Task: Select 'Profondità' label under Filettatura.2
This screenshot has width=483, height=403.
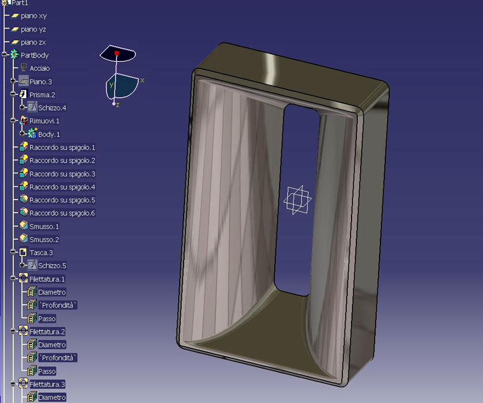Action: [57, 358]
